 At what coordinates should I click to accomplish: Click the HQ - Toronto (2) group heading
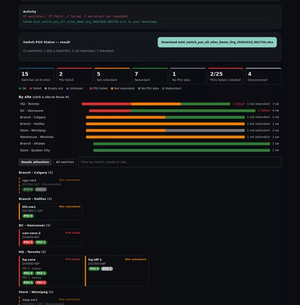(x=32, y=252)
